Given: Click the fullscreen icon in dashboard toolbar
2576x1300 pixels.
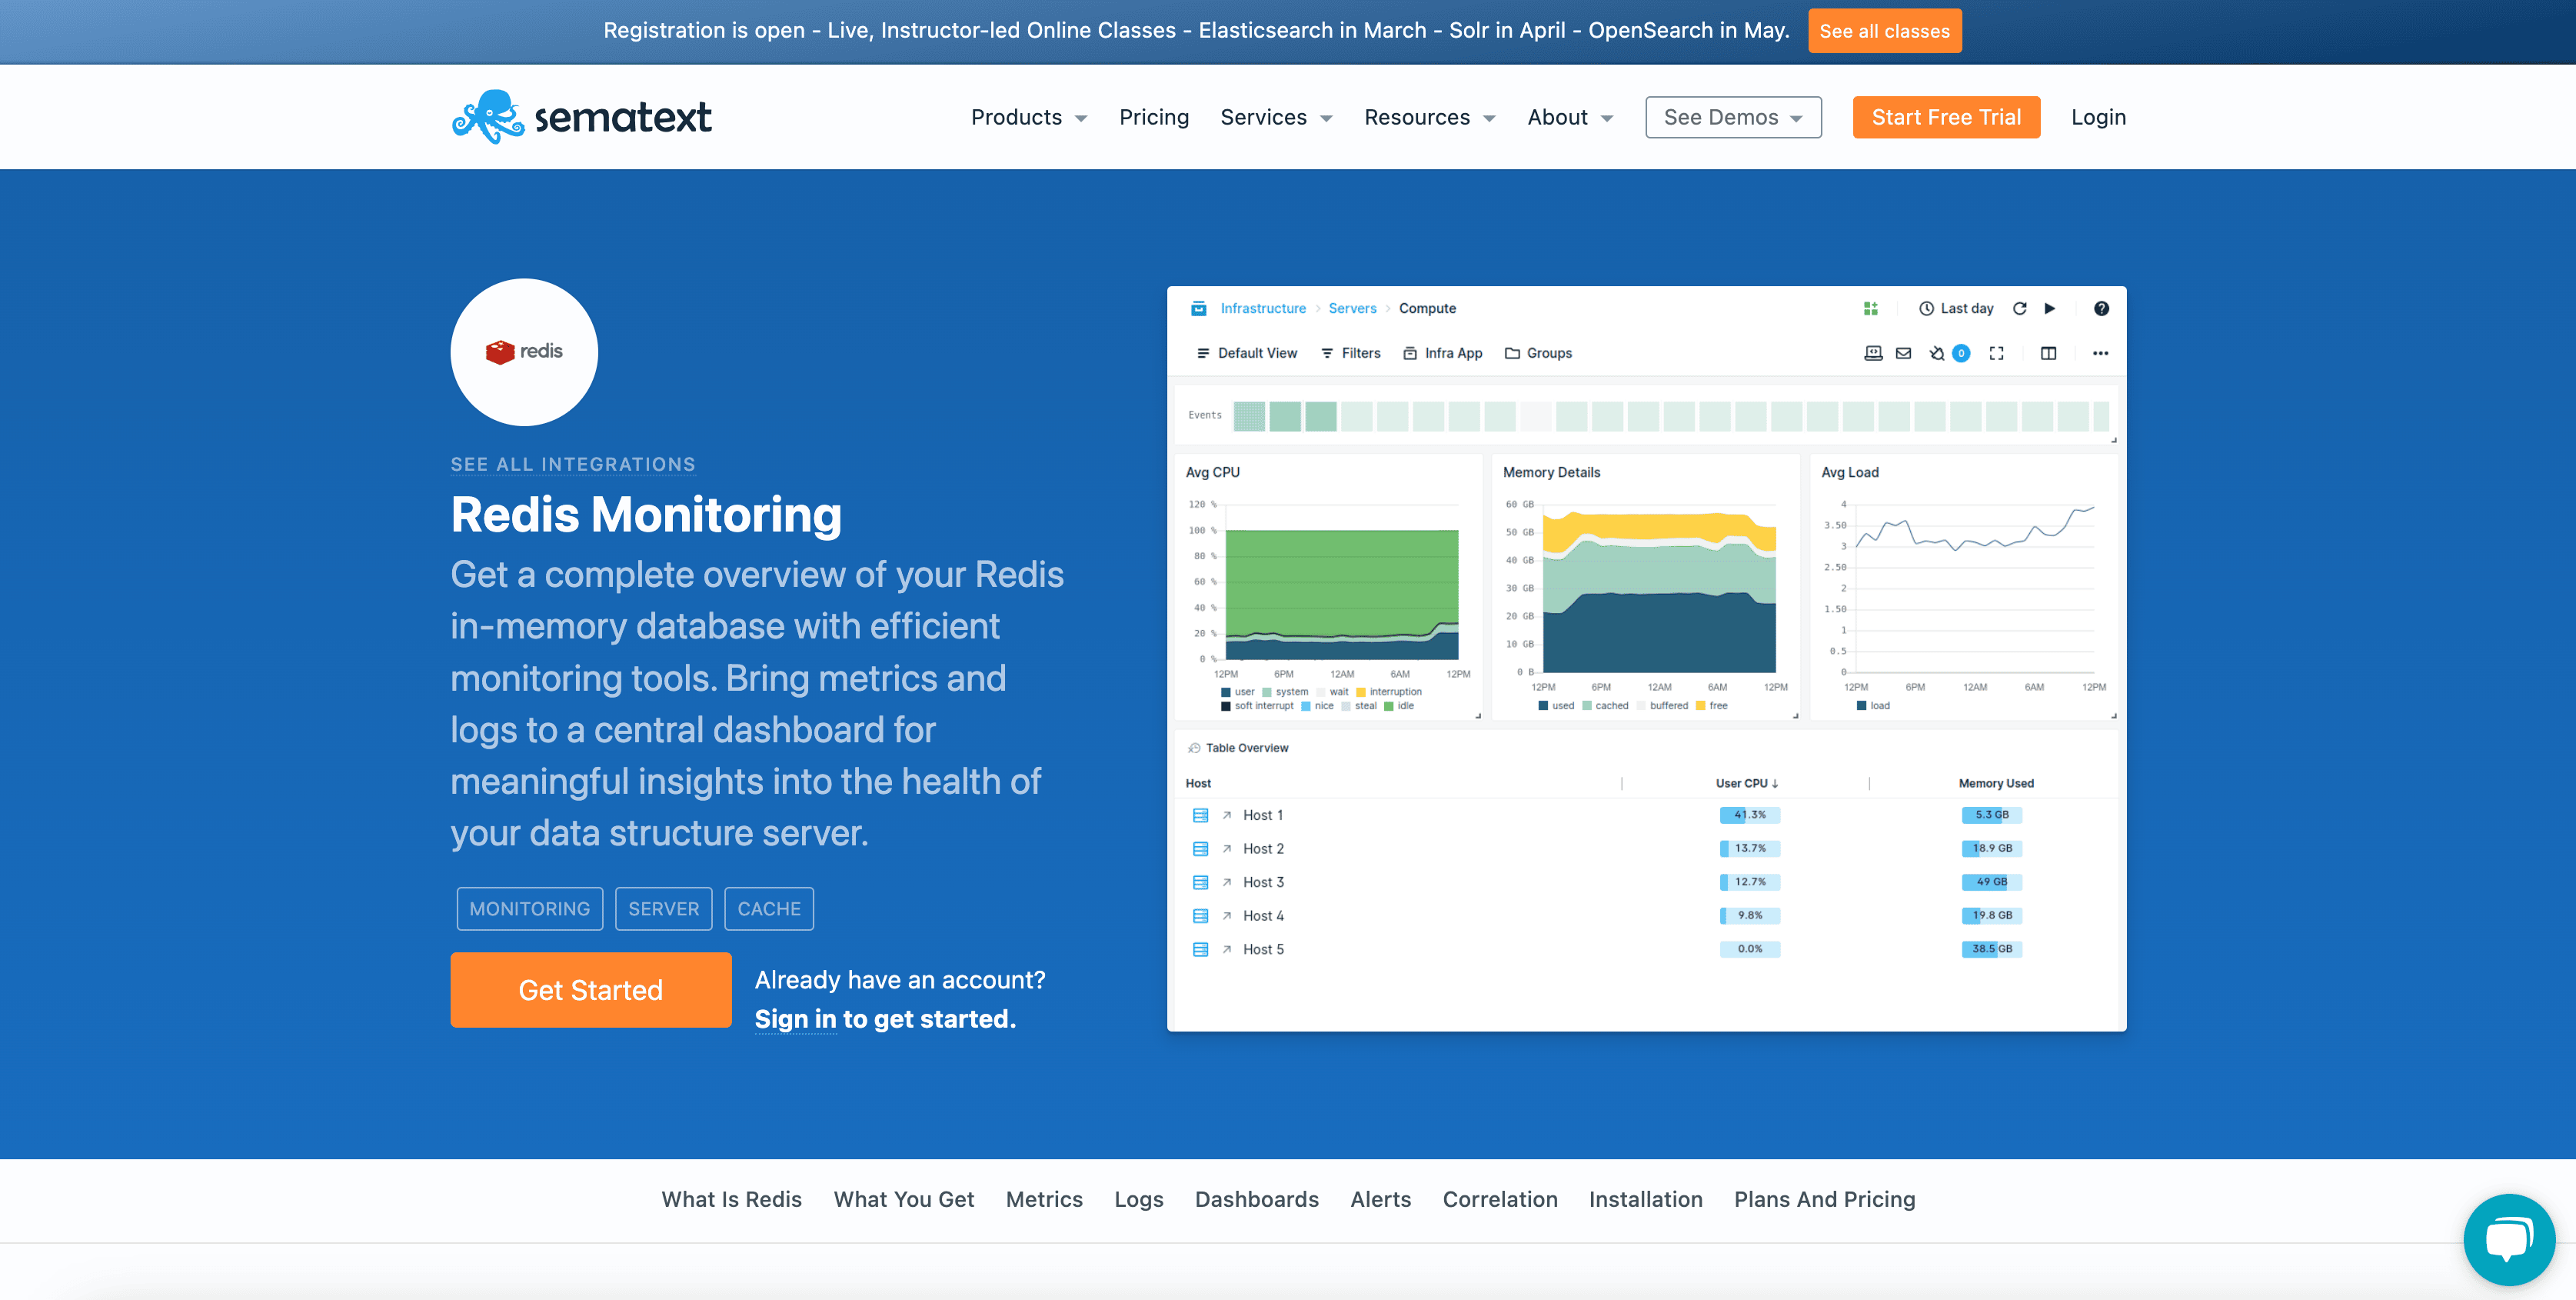Looking at the screenshot, I should pos(1996,353).
